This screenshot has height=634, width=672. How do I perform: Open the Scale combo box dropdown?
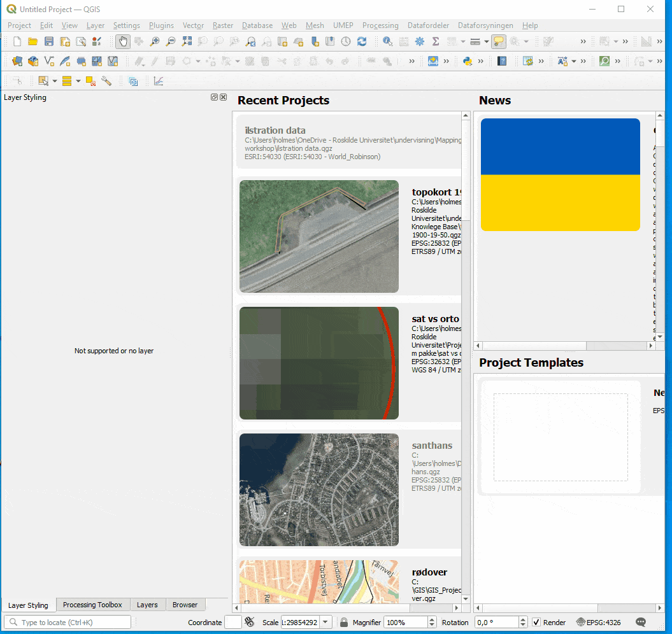pos(325,623)
